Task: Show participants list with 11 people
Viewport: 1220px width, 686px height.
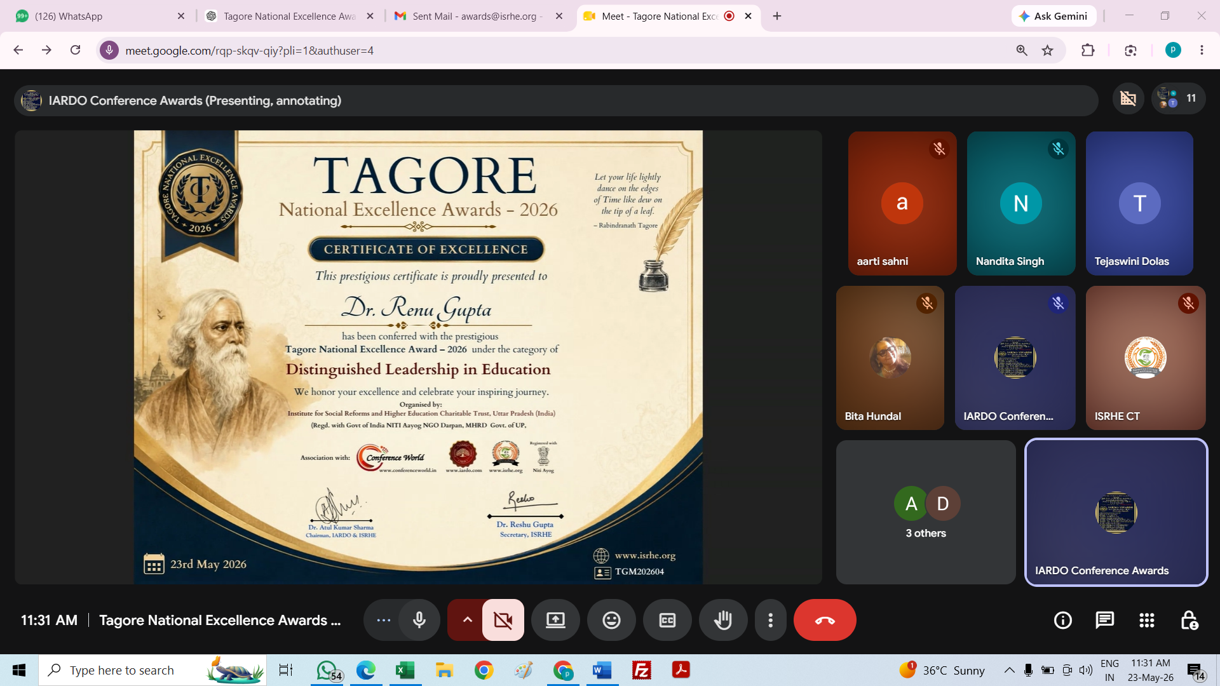Action: [1179, 98]
